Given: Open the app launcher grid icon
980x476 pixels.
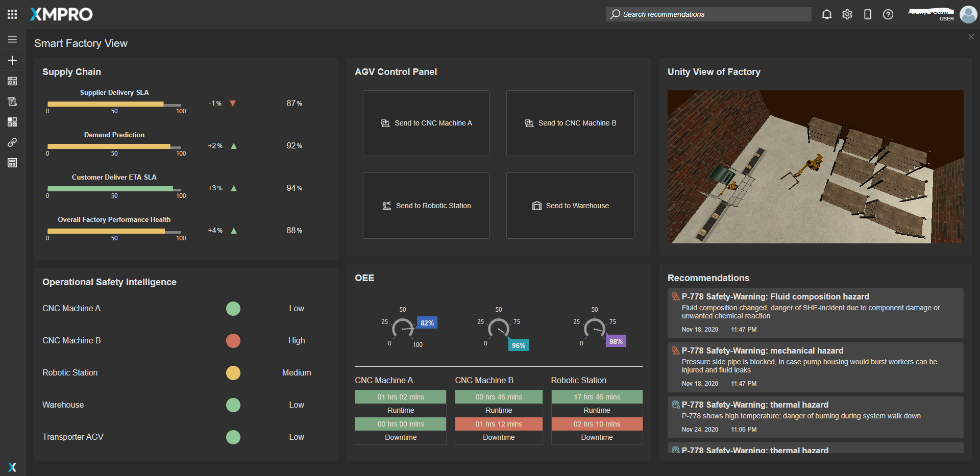Looking at the screenshot, I should 12,14.
